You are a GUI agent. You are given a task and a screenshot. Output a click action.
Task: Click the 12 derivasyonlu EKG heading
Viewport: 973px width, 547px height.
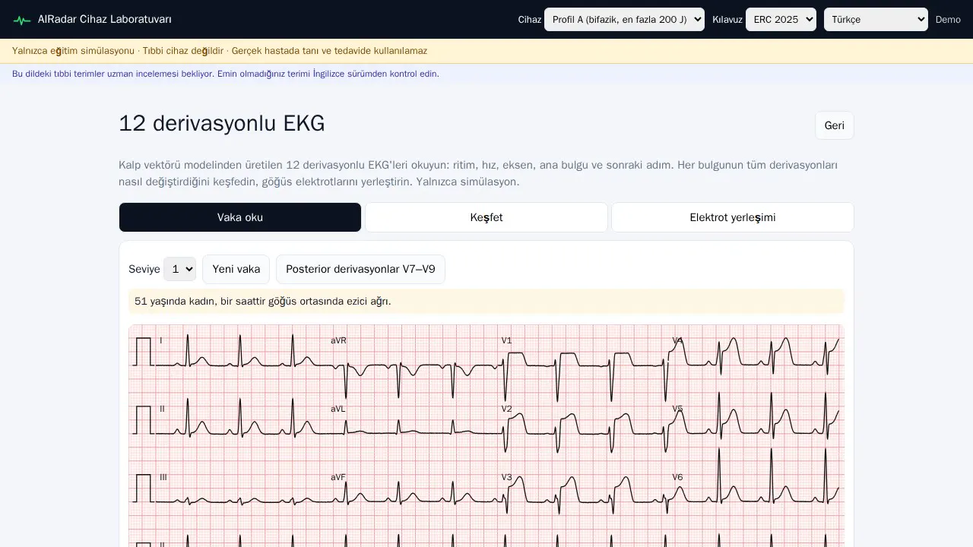pyautogui.click(x=222, y=124)
